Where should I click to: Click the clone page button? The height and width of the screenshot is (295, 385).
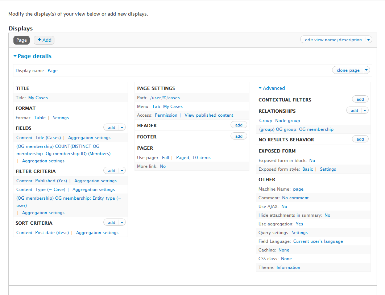348,70
